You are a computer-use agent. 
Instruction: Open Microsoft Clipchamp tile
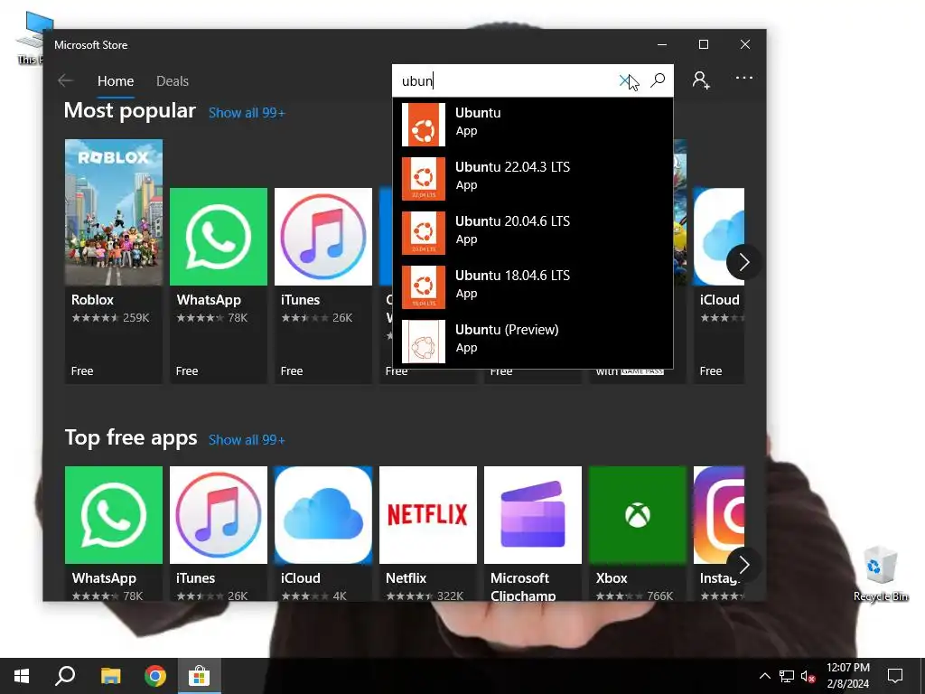click(533, 533)
